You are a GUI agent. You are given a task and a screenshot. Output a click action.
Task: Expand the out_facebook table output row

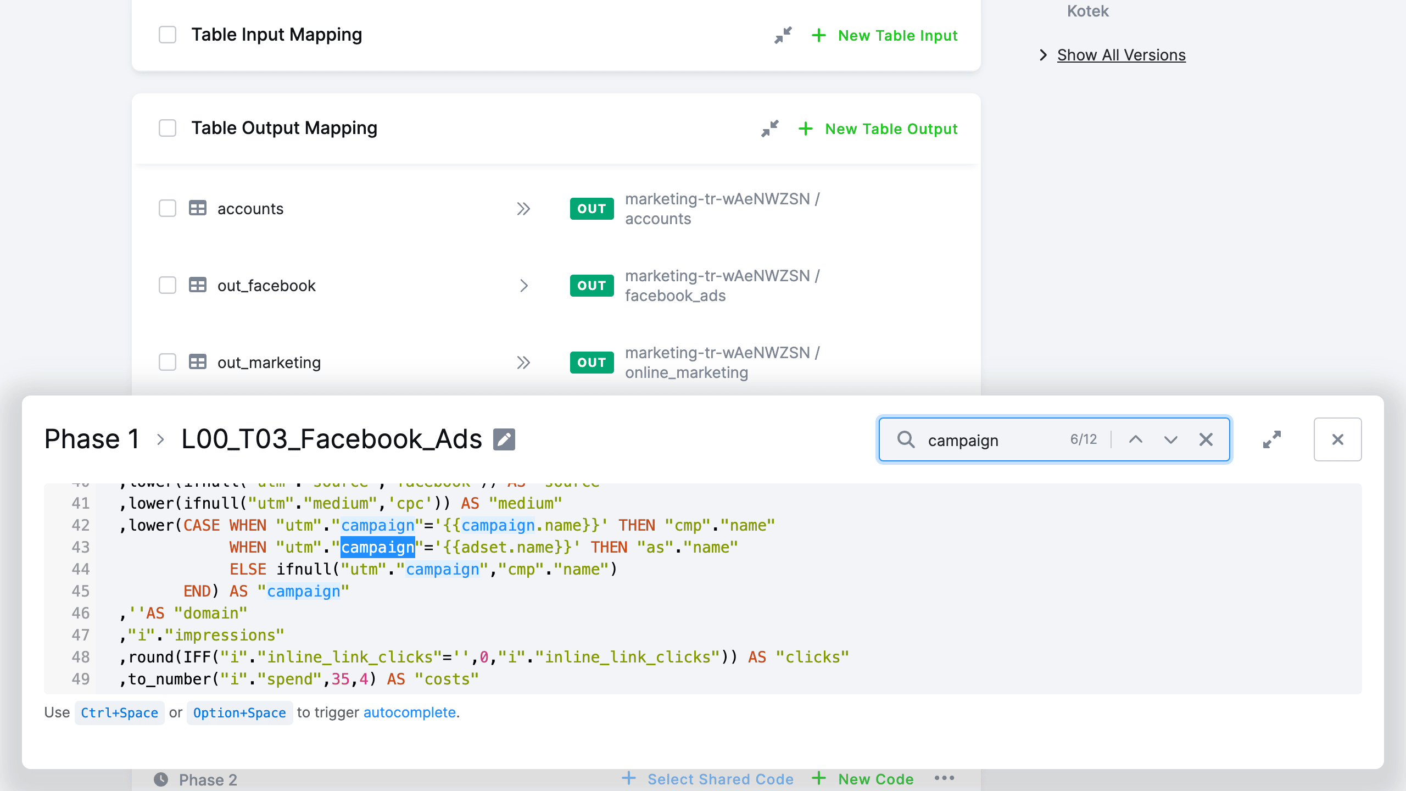(525, 285)
